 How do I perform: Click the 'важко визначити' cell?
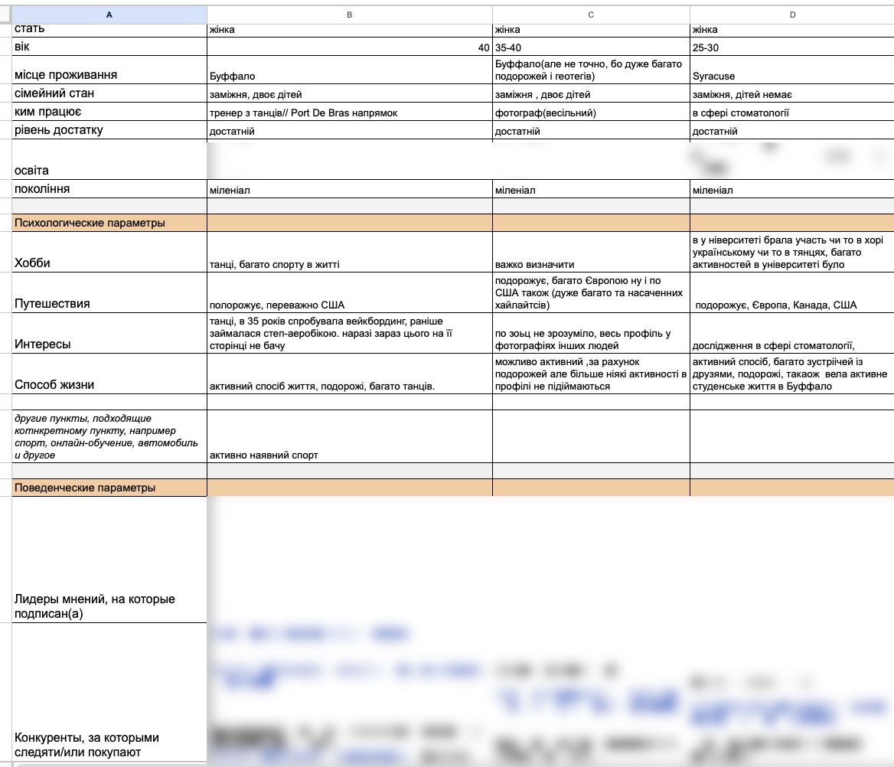point(591,252)
